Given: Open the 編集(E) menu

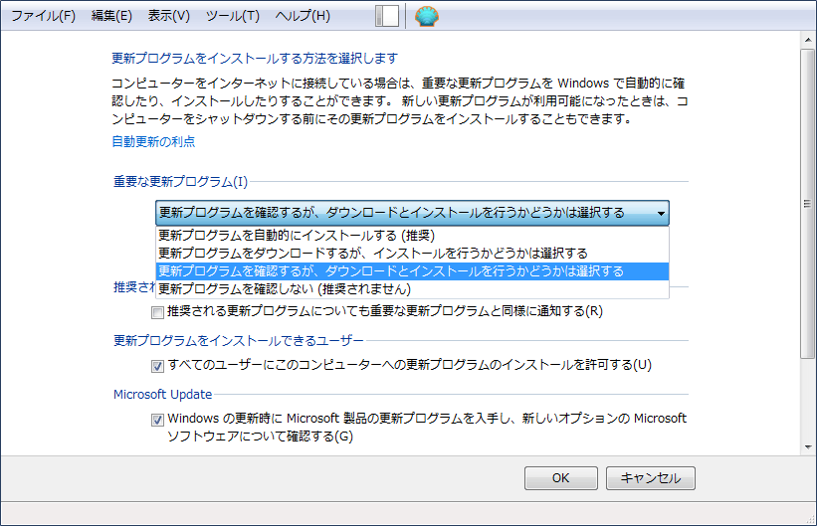Looking at the screenshot, I should [111, 16].
